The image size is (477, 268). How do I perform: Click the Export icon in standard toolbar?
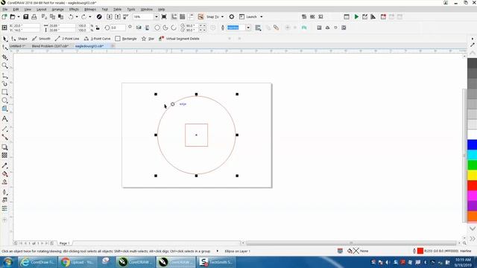118,16
